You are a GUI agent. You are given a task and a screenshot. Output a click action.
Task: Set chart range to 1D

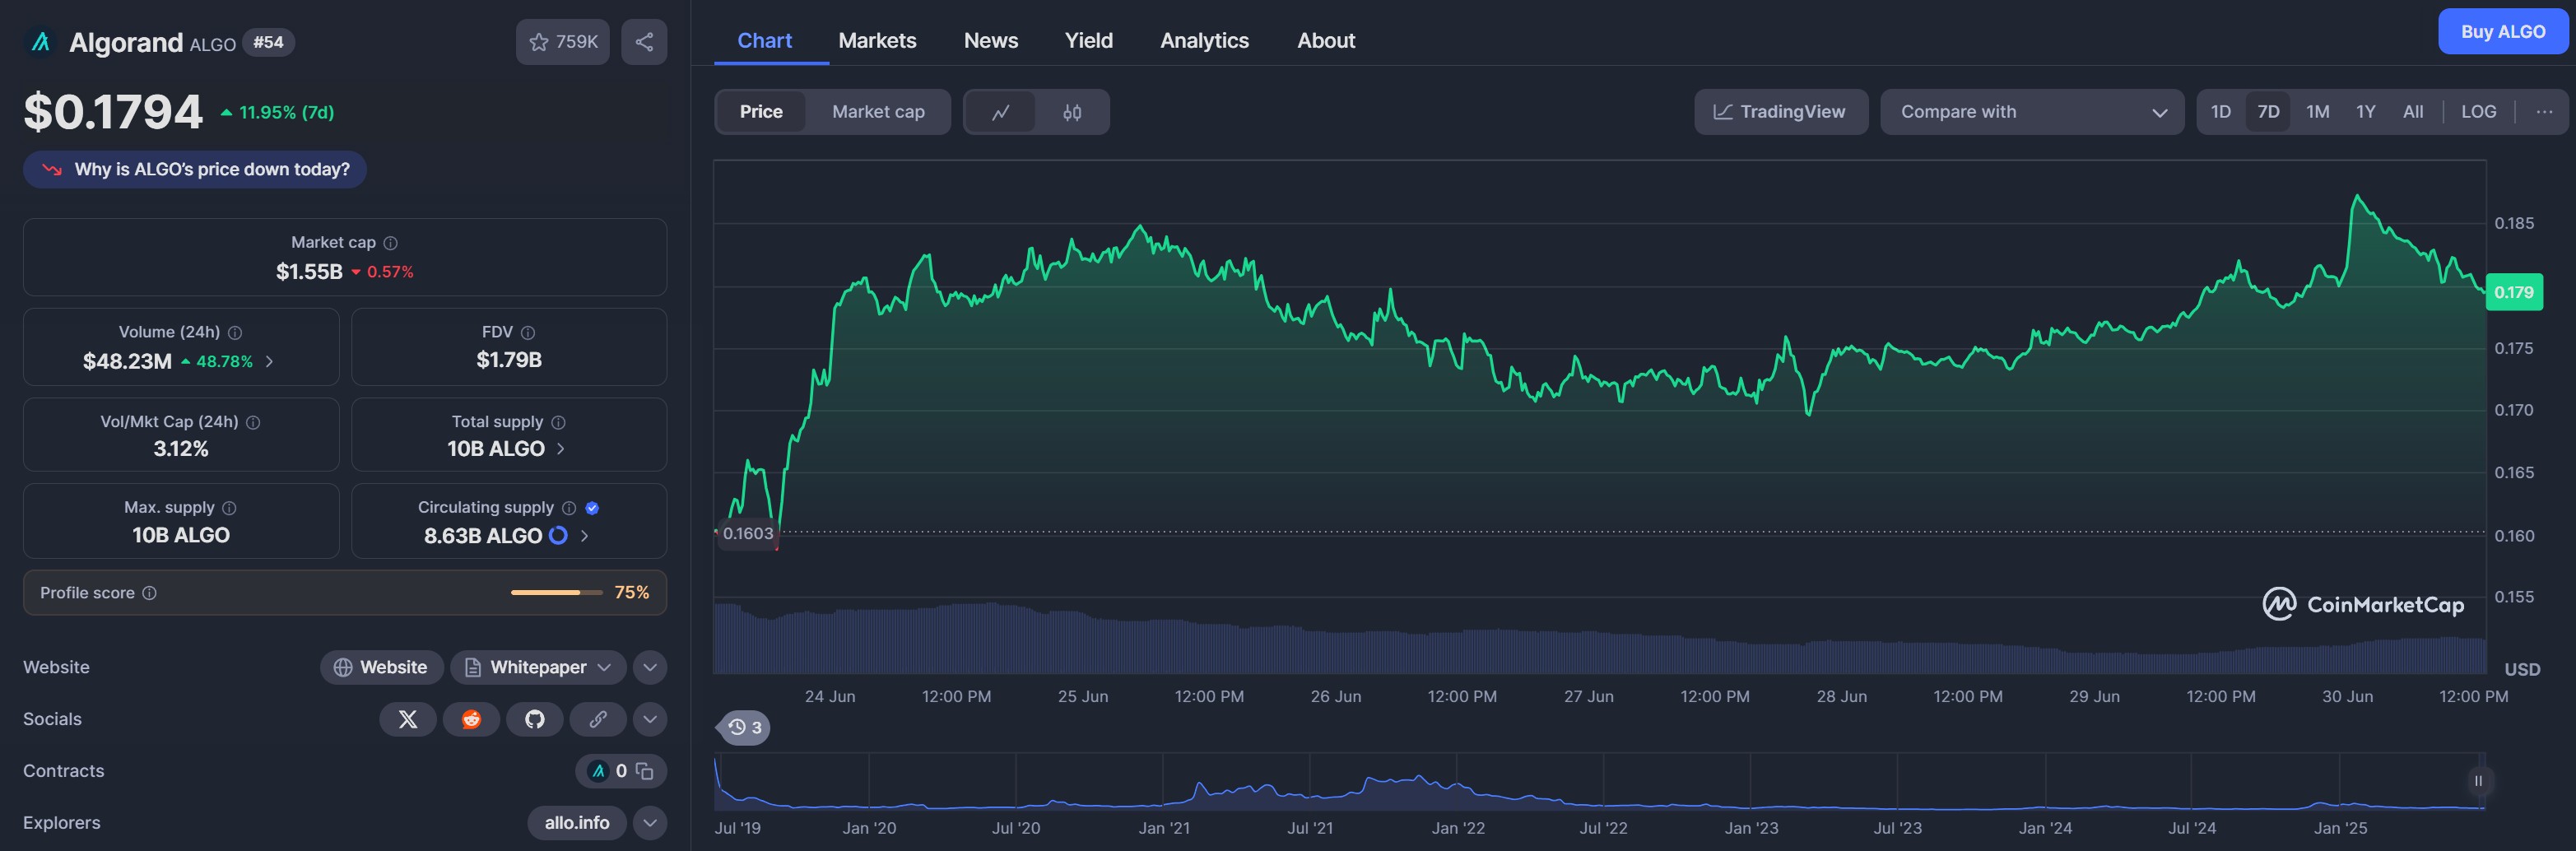click(x=2221, y=112)
